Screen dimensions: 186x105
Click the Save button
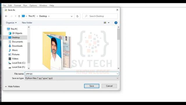[x=92, y=86]
